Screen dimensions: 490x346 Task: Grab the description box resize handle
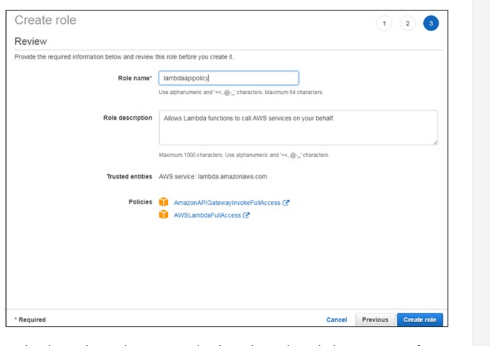435,142
